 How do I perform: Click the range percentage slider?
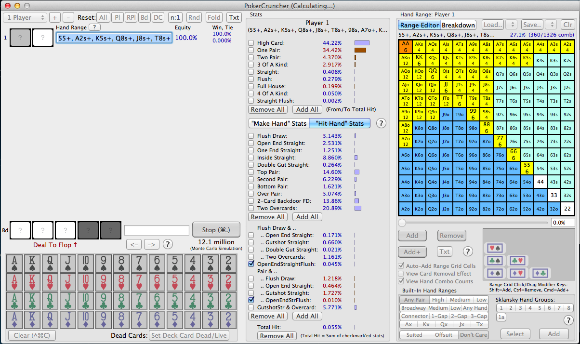pos(473,223)
